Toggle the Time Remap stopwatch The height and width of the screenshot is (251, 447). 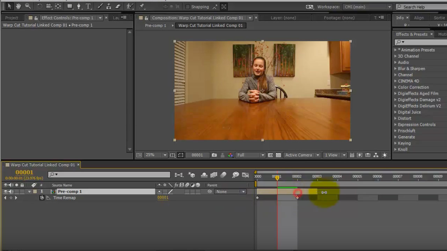click(42, 198)
